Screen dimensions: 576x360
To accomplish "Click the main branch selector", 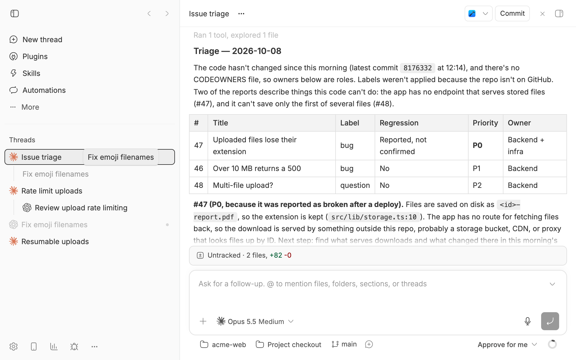I will (344, 344).
